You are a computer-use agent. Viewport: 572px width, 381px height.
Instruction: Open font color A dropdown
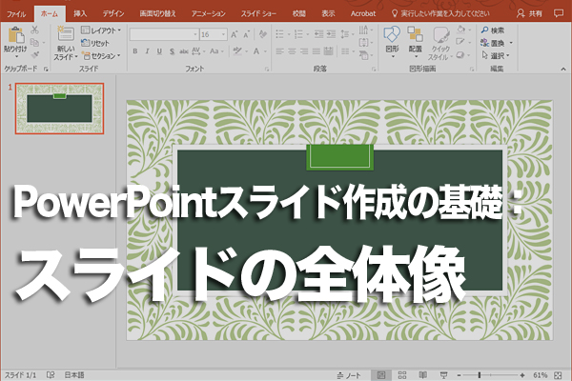(259, 51)
